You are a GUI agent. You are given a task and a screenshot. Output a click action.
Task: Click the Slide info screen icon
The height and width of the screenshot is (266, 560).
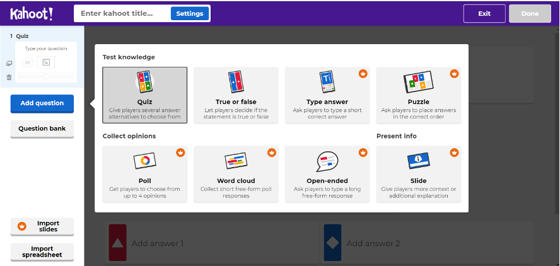coord(419,161)
